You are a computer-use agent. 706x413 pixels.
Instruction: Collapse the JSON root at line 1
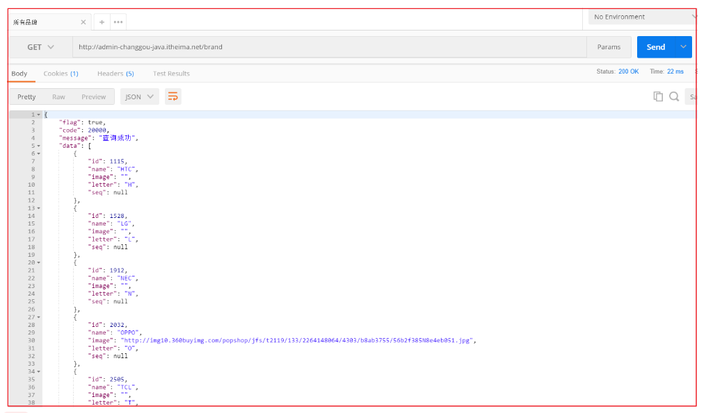[x=39, y=115]
